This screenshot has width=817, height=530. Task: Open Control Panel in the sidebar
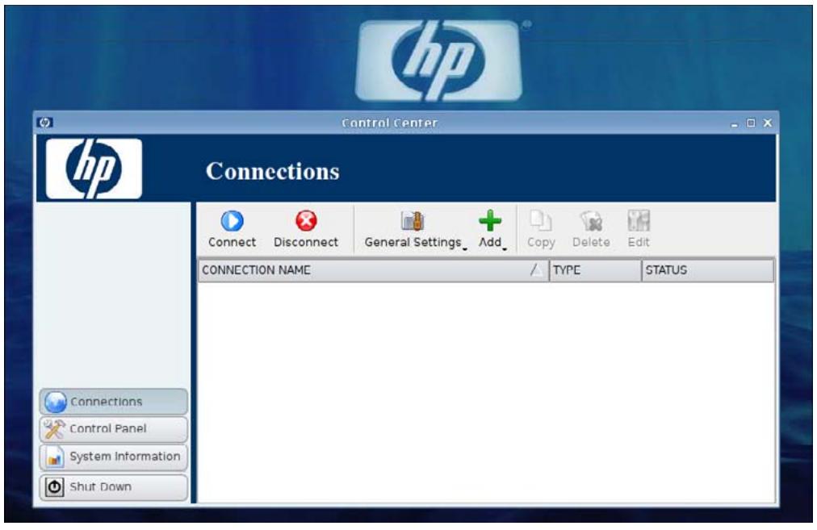113,428
